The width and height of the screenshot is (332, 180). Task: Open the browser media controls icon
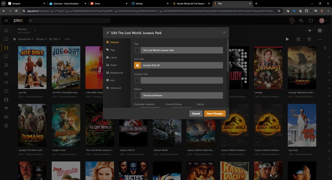[316, 11]
